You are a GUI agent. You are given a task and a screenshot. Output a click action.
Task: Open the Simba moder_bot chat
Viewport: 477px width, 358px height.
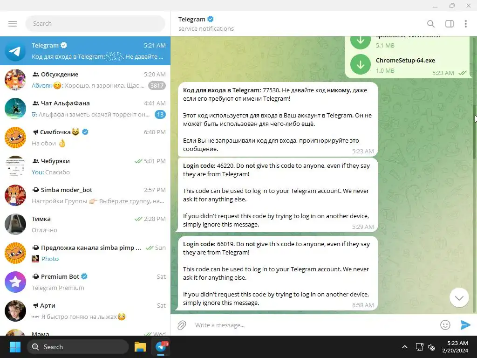pos(85,195)
